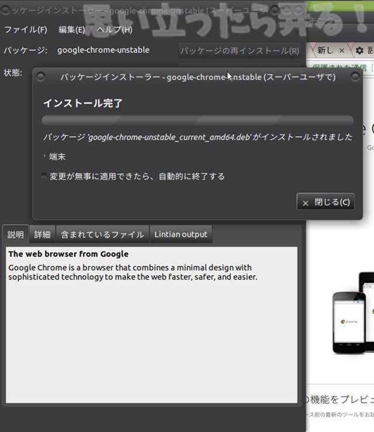Click the gear settings tab icon in browser

tap(359, 50)
